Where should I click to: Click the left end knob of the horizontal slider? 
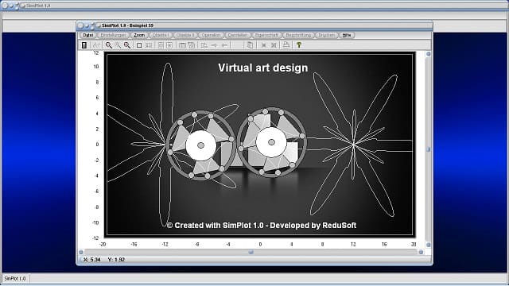point(81,252)
